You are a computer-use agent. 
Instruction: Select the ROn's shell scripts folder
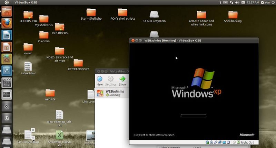click(123, 14)
